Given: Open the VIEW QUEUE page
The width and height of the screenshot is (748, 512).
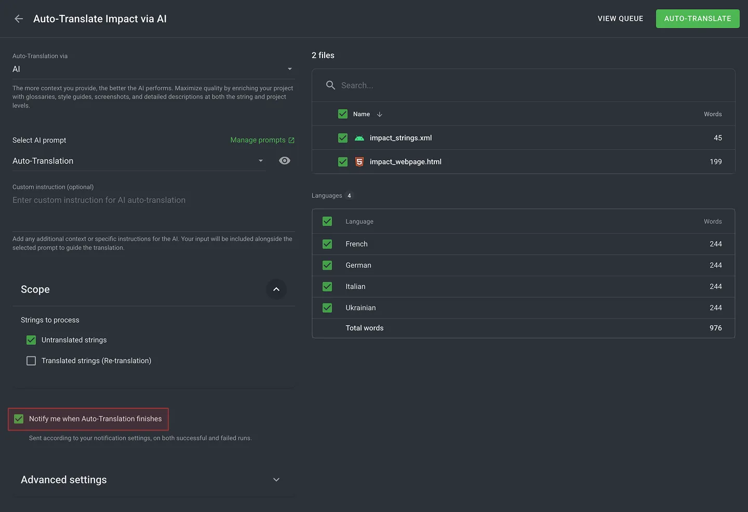Looking at the screenshot, I should tap(620, 19).
